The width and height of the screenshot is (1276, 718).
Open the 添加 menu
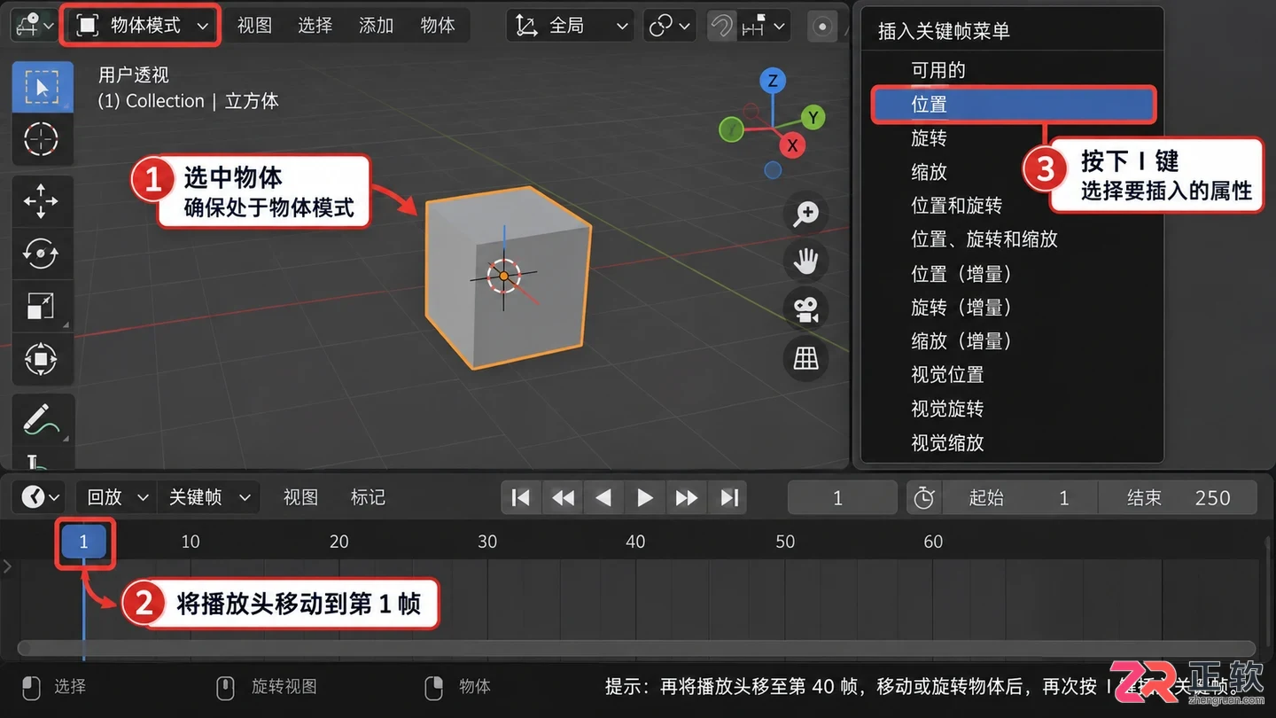point(376,26)
